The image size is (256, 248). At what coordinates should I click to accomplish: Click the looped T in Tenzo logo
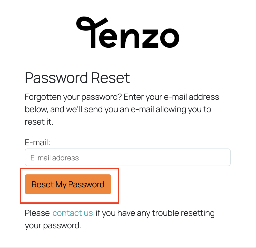click(x=92, y=32)
